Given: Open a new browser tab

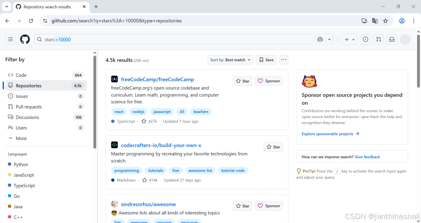Looking at the screenshot, I should (96, 7).
